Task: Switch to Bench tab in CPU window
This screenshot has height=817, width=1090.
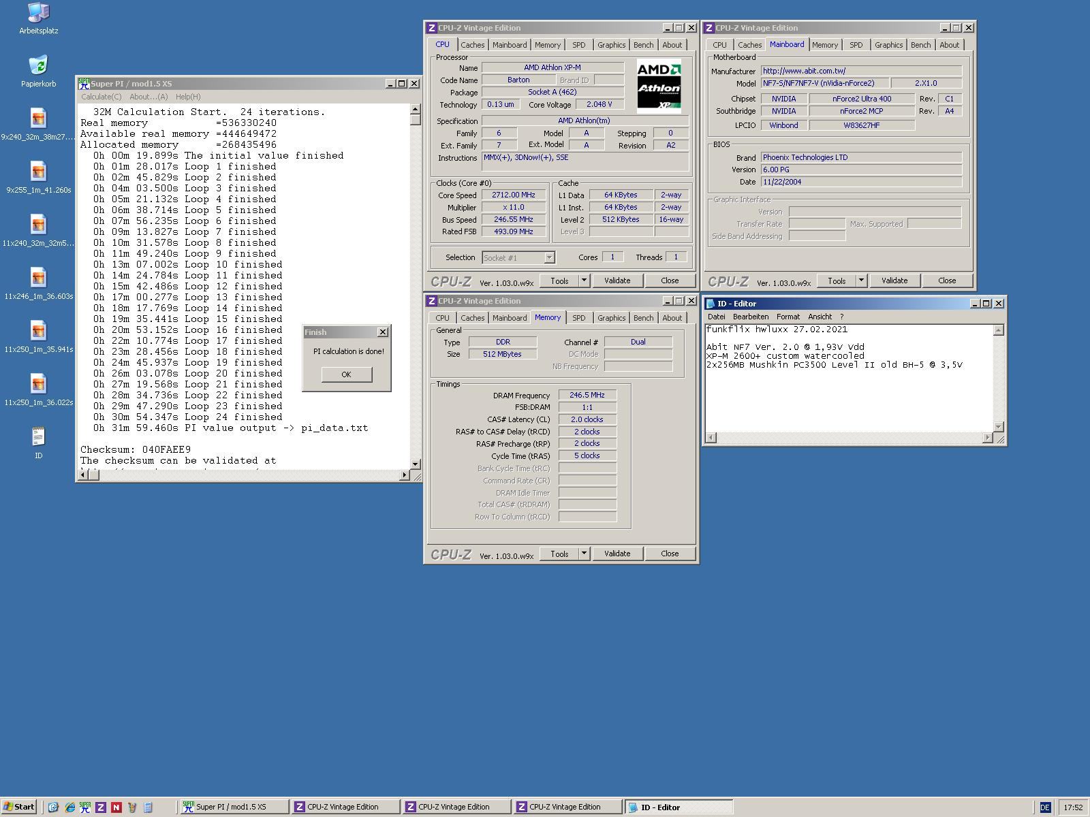Action: click(x=644, y=45)
